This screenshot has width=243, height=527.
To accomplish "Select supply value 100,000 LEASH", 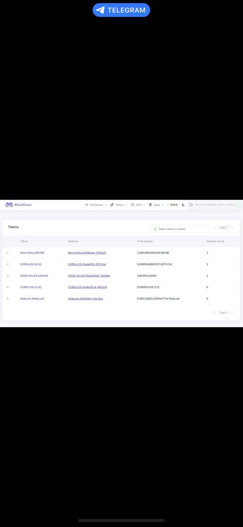I will pyautogui.click(x=147, y=276).
